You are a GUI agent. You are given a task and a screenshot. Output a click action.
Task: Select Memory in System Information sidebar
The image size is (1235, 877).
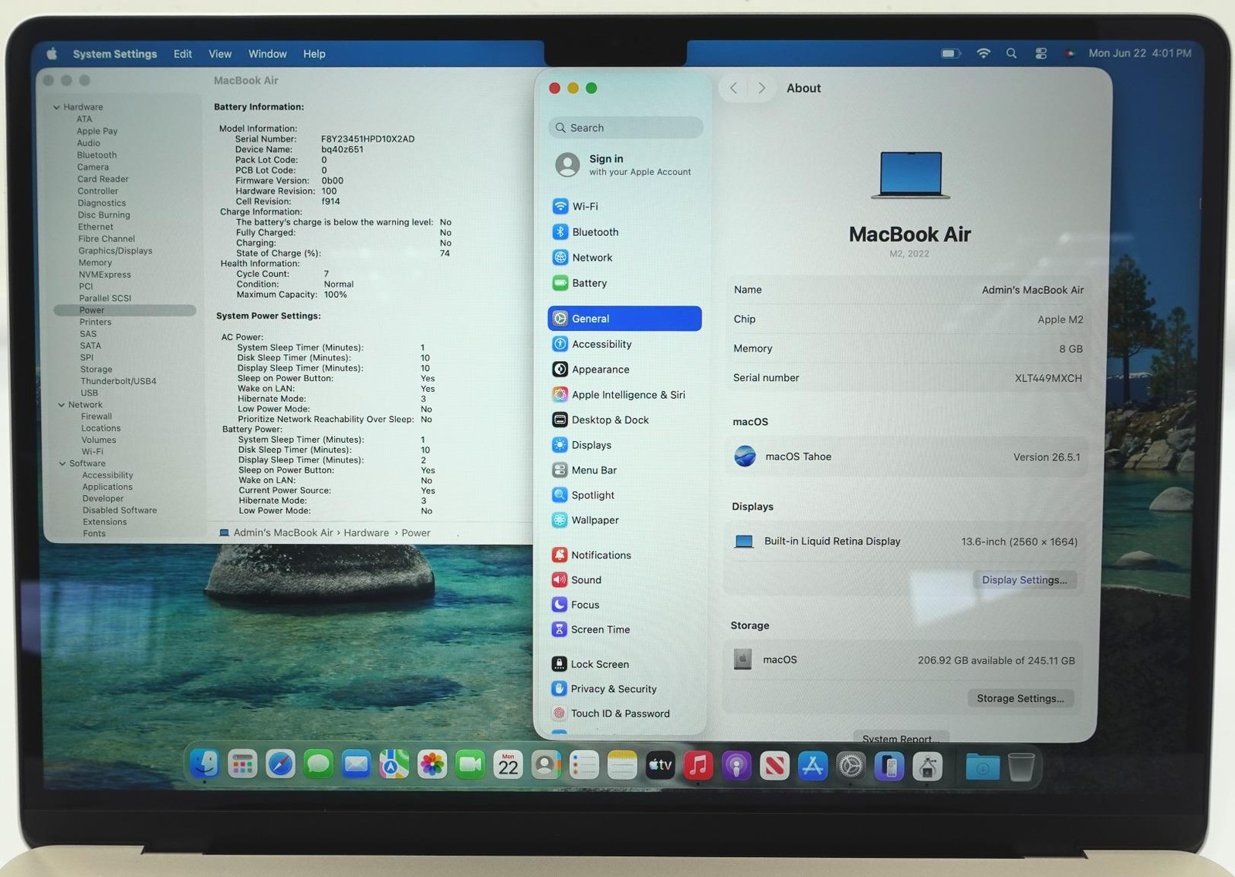(95, 263)
